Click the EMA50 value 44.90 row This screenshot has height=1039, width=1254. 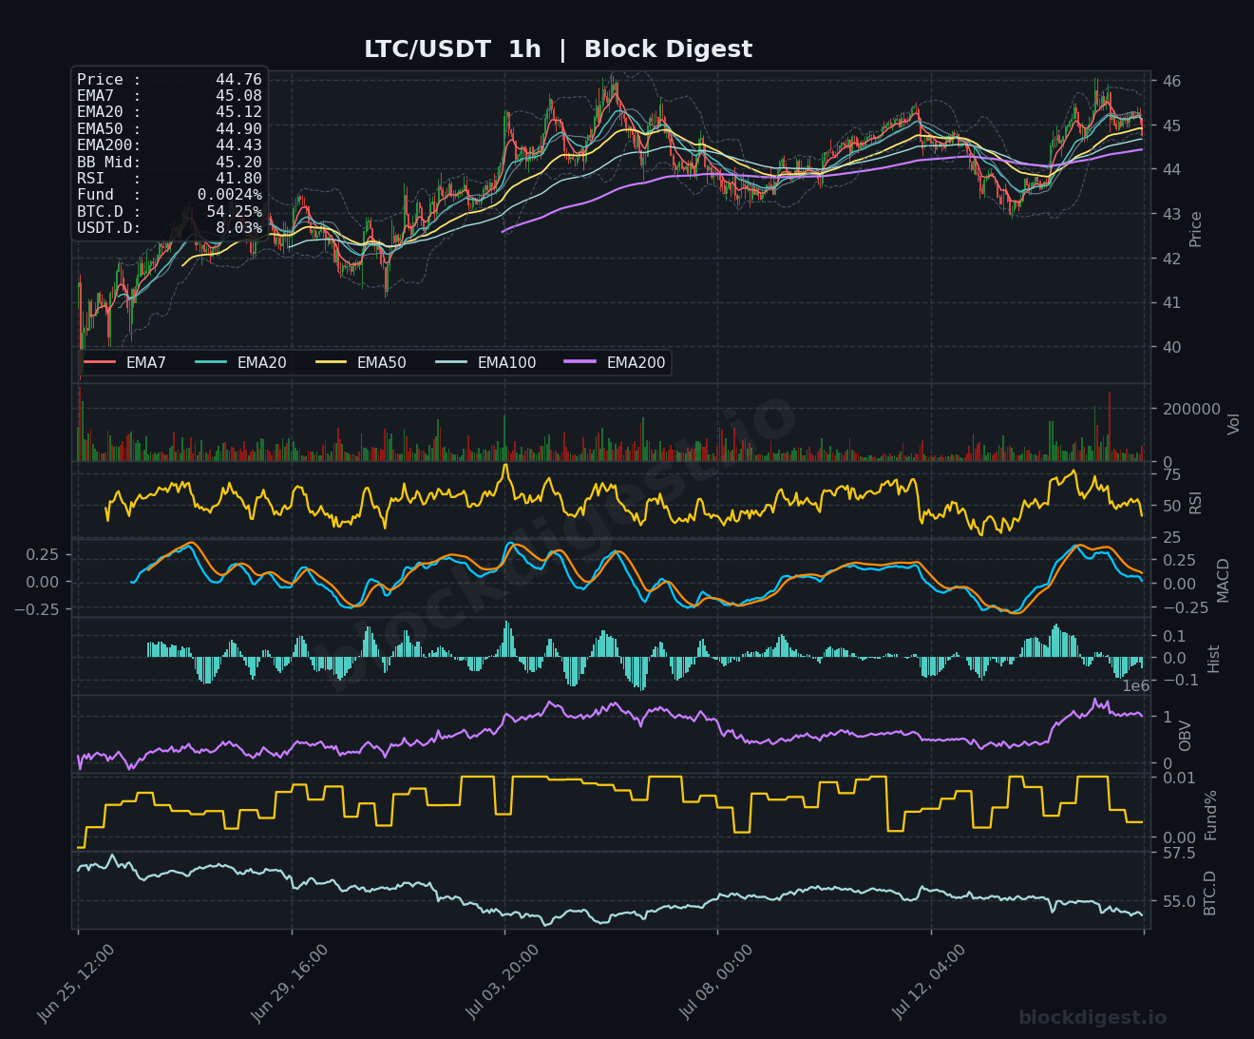tap(169, 129)
